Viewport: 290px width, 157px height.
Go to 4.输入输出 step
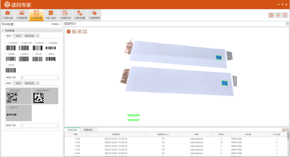pos(51,15)
